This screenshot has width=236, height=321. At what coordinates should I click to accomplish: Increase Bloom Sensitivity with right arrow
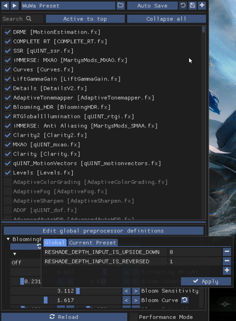coord(136,291)
